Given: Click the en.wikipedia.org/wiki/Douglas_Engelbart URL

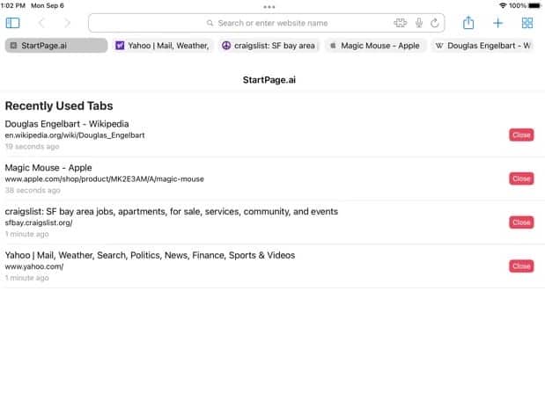Looking at the screenshot, I should click(75, 135).
